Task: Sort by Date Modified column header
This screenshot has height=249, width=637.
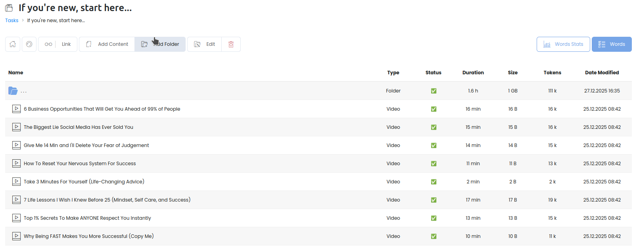Action: point(602,73)
